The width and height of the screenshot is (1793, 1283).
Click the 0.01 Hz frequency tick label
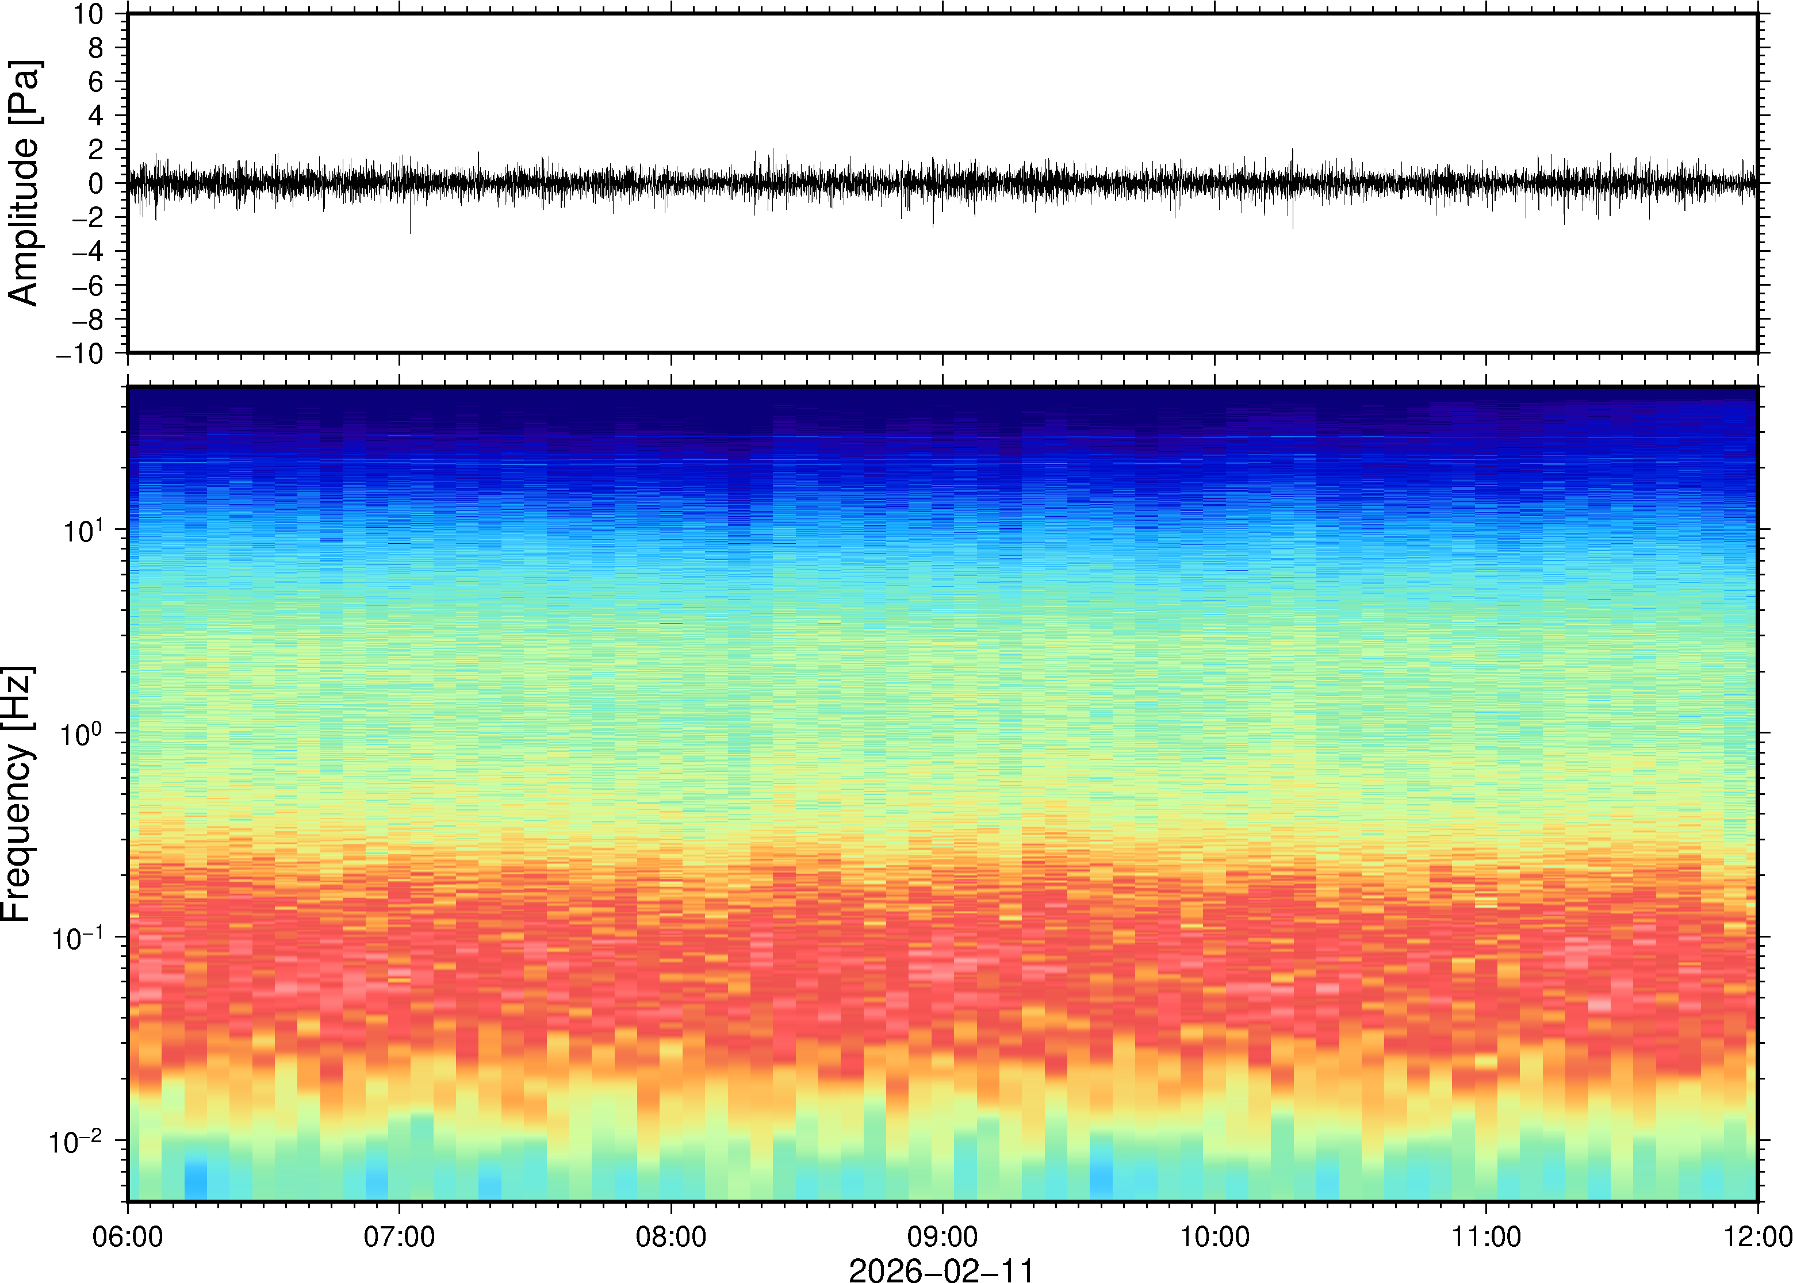(x=76, y=1142)
